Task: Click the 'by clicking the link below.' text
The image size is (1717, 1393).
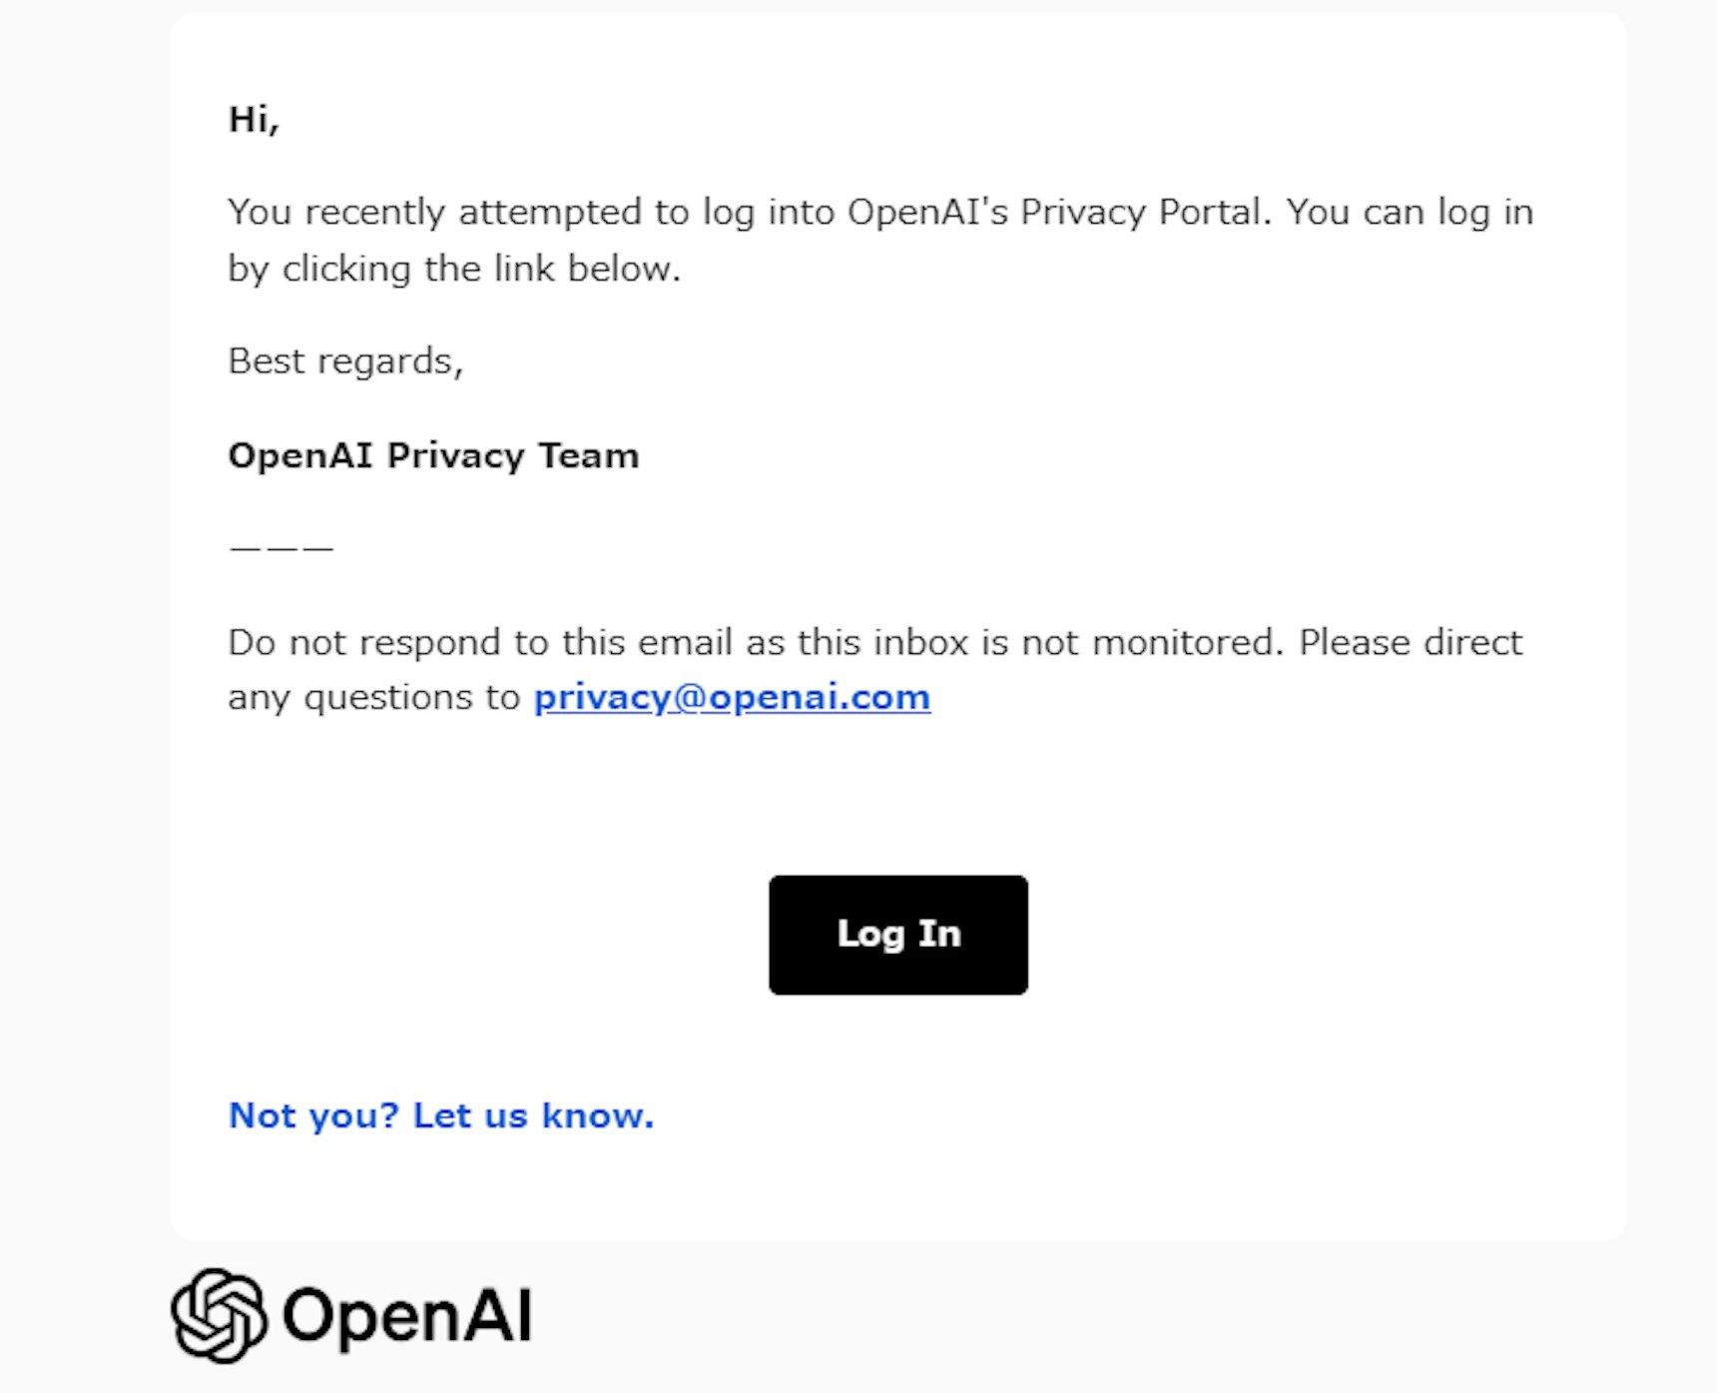Action: 454,270
